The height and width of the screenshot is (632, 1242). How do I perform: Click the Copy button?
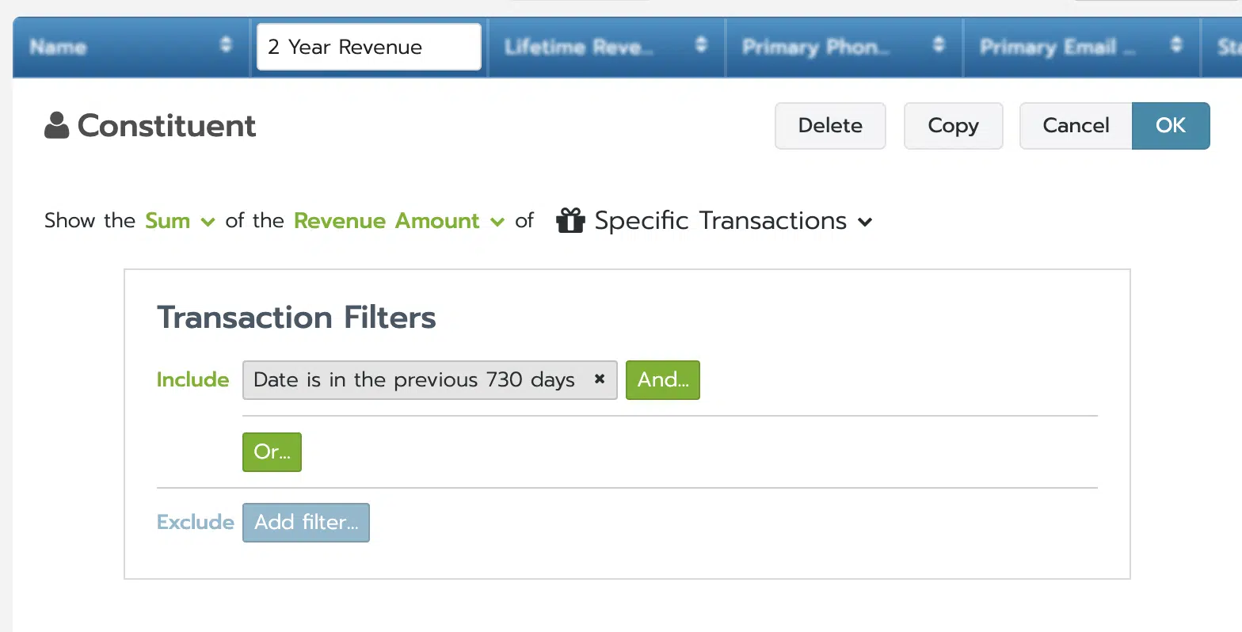tap(953, 126)
